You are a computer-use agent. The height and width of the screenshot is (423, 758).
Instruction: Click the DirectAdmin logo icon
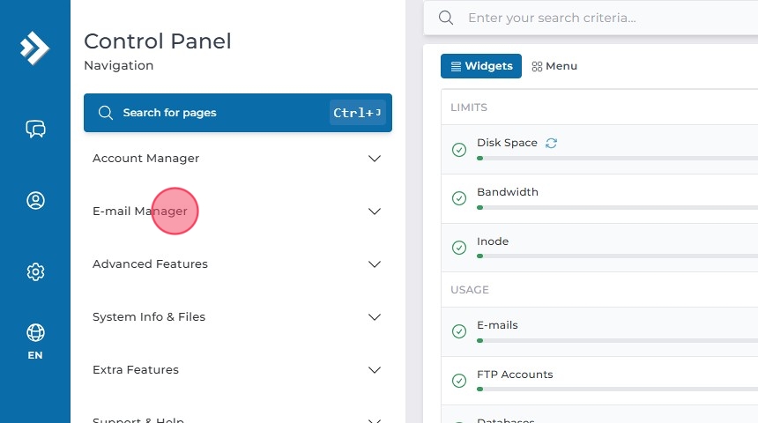(x=35, y=48)
